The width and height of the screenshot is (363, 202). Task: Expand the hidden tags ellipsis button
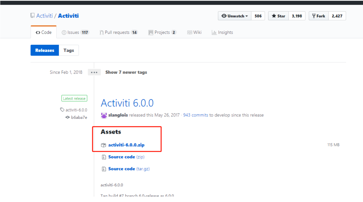(x=94, y=72)
